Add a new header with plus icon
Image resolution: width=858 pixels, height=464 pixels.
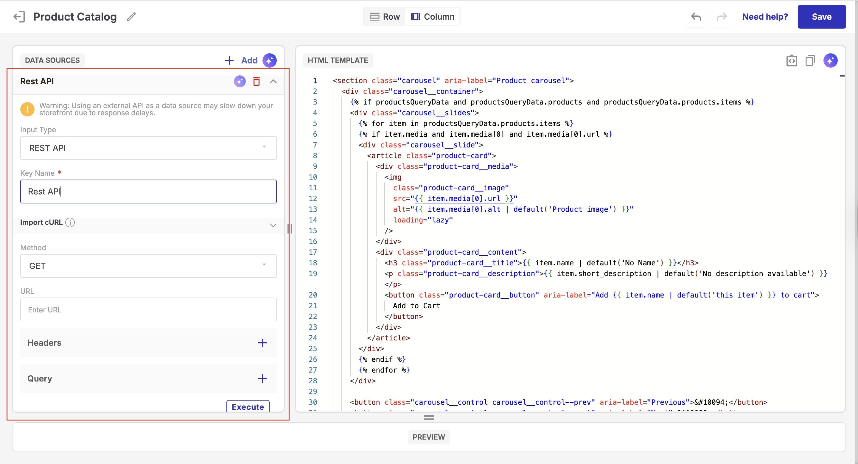pos(262,343)
